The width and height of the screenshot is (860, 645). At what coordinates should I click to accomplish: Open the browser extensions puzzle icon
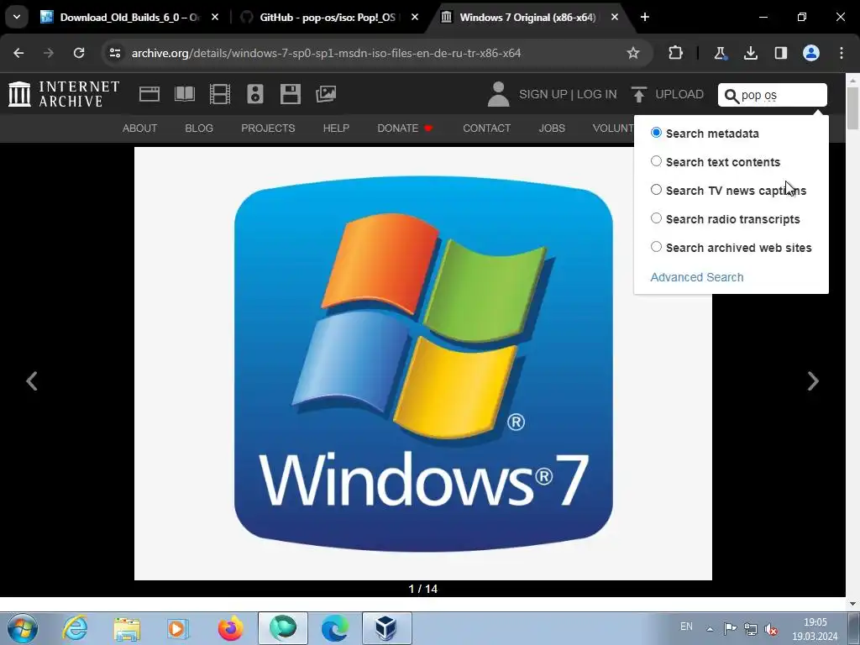676,53
